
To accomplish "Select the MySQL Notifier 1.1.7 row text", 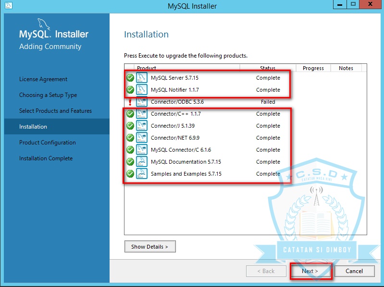I will 175,90.
